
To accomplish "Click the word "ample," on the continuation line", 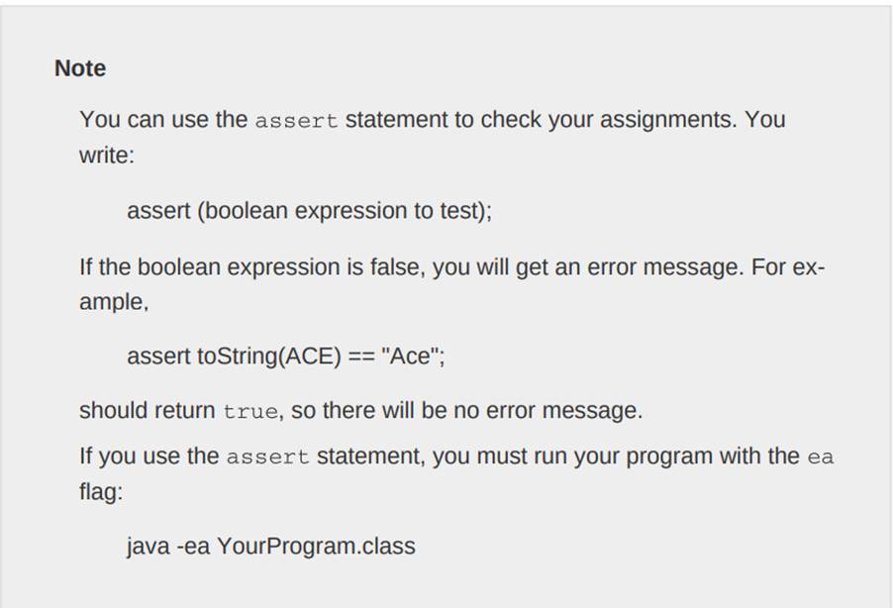I will pos(114,303).
